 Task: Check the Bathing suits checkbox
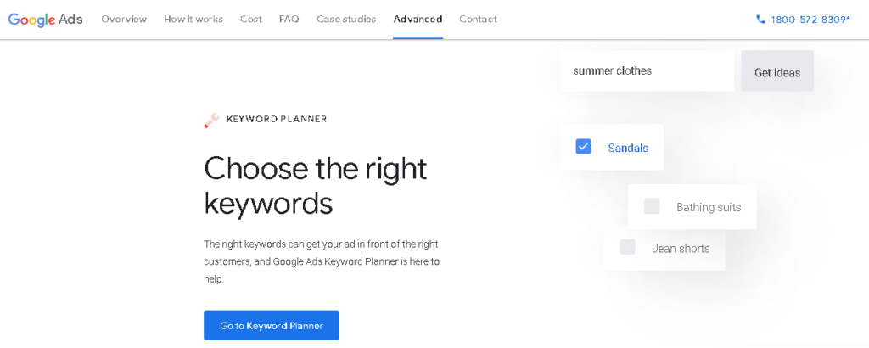pyautogui.click(x=652, y=206)
